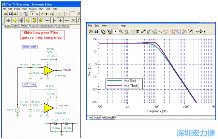
Task: Activate the pointer selection tool in schematic toolbar
Action: coord(32,14)
